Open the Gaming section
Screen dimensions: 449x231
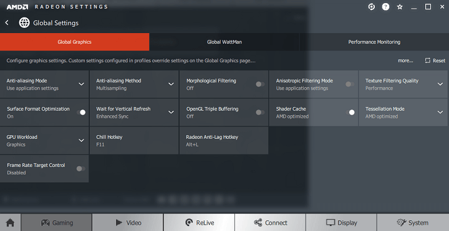coord(57,222)
